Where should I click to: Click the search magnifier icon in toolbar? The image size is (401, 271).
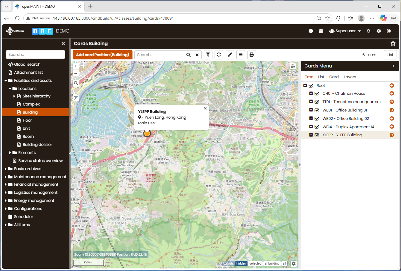click(x=188, y=55)
